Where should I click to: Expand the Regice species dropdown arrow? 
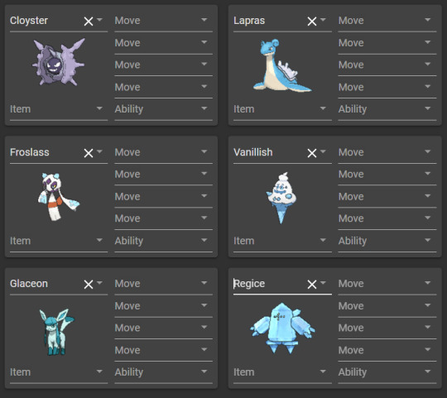tap(323, 283)
